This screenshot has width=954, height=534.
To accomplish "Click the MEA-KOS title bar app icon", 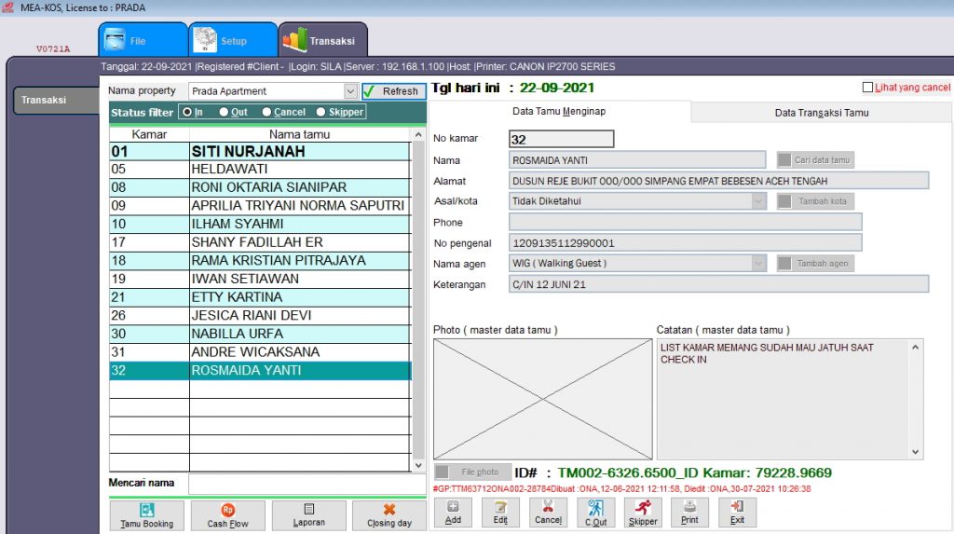I will pyautogui.click(x=7, y=7).
